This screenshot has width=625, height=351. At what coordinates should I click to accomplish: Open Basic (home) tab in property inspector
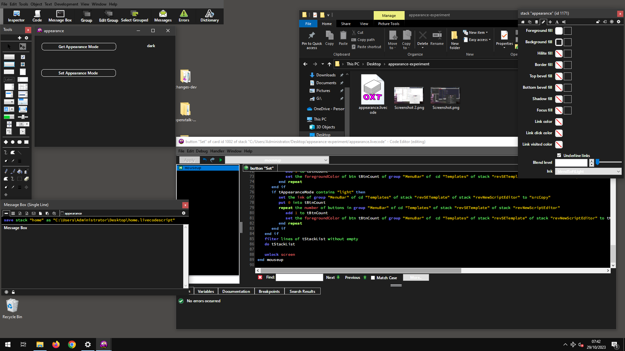523,22
